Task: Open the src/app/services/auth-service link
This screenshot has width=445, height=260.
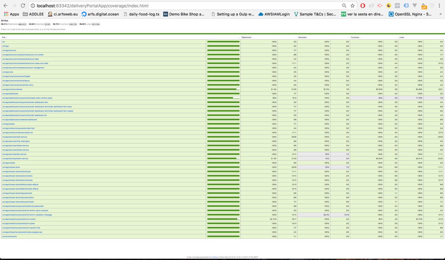Action: pyautogui.click(x=14, y=137)
